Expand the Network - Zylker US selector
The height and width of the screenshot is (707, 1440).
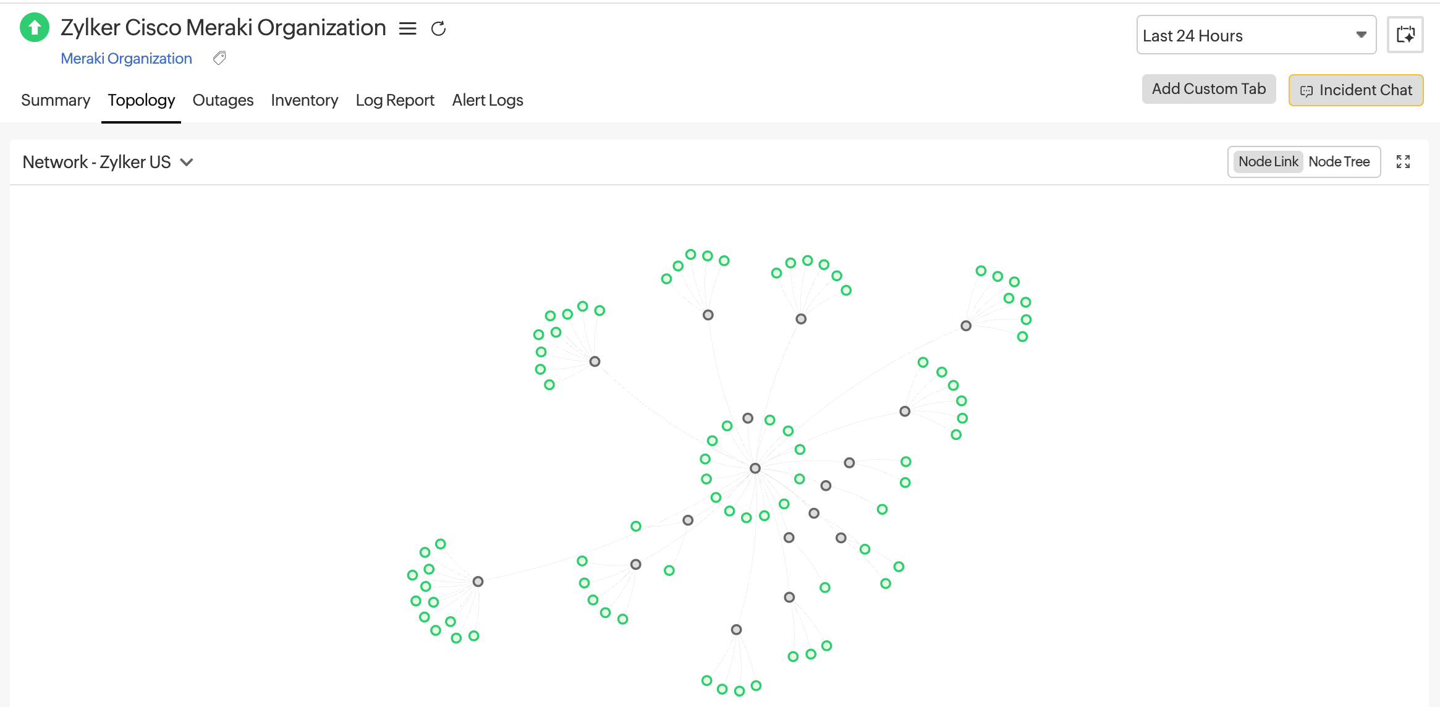97,162
